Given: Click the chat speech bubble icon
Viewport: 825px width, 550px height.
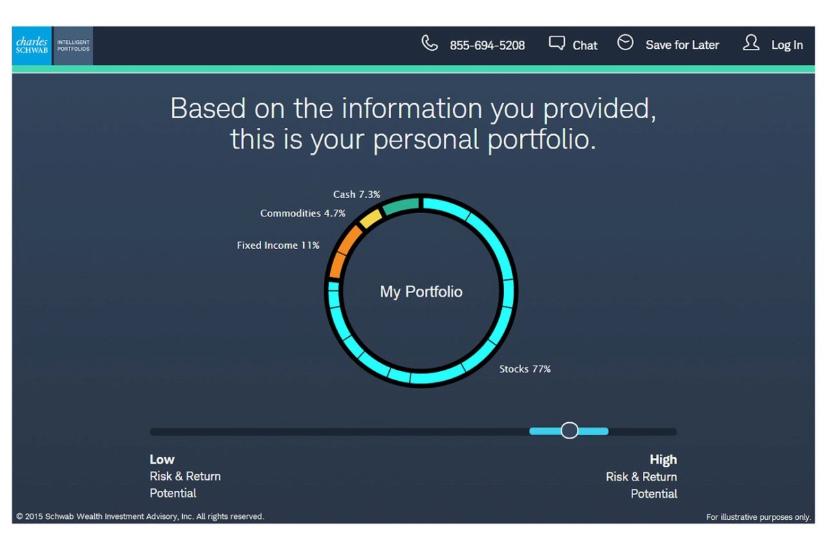Looking at the screenshot, I should point(557,43).
